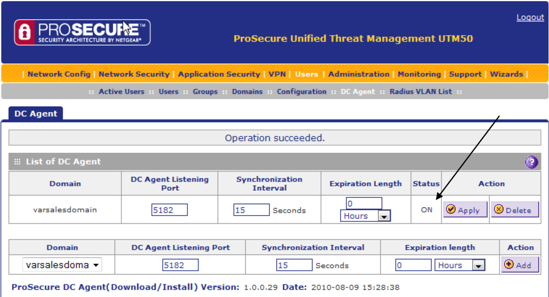Image resolution: width=549 pixels, height=297 pixels.
Task: Go to the Domains submenu
Action: coord(247,92)
